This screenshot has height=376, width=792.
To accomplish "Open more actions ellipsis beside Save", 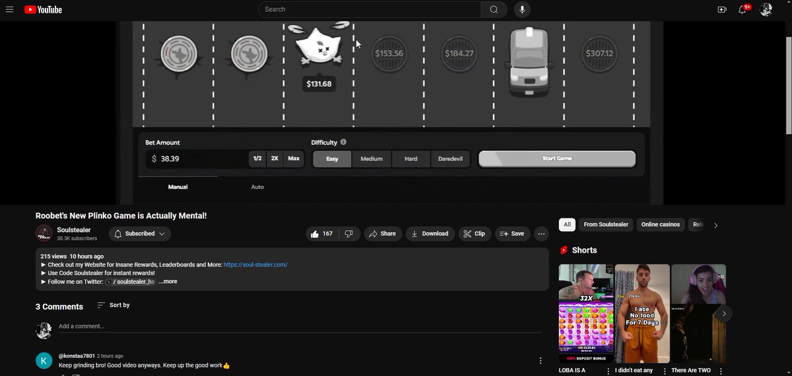I will (541, 234).
